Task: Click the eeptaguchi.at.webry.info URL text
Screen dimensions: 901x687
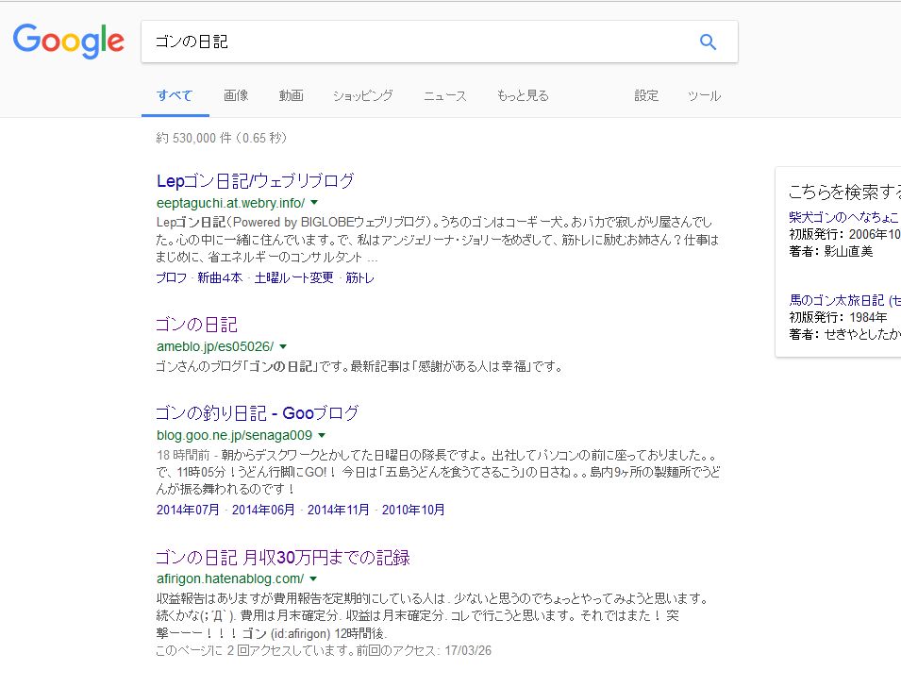Action: (230, 203)
